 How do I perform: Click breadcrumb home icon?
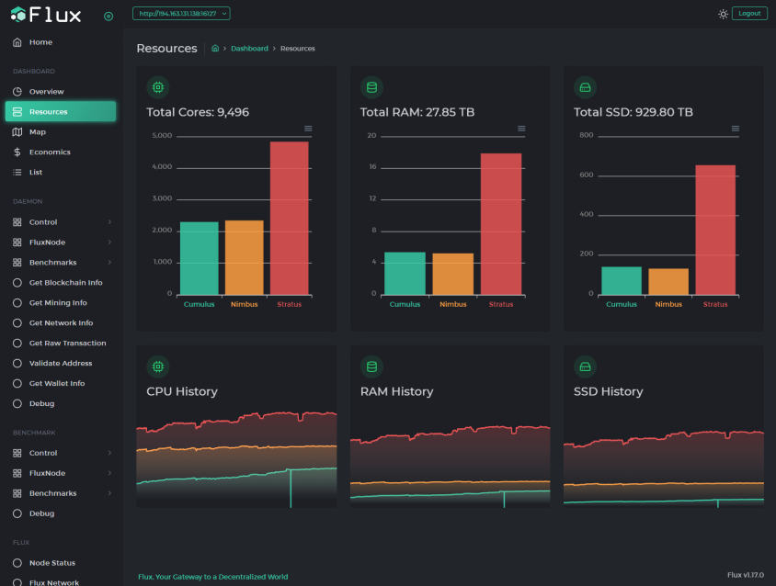coord(215,48)
